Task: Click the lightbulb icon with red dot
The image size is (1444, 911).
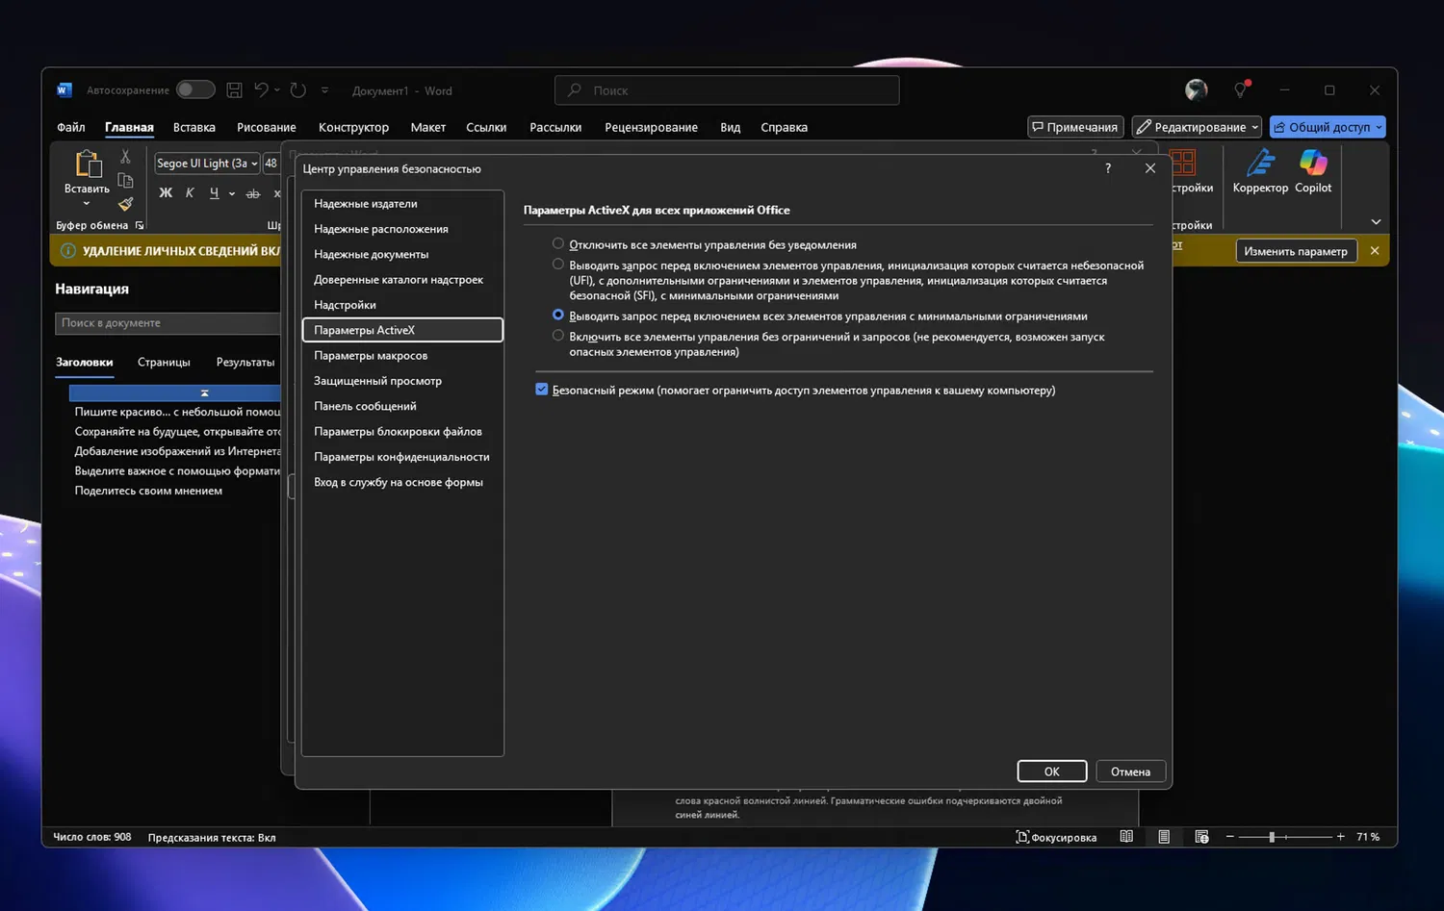Action: (x=1241, y=89)
